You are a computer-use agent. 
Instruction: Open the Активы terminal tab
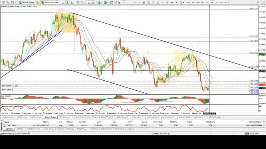20,129
